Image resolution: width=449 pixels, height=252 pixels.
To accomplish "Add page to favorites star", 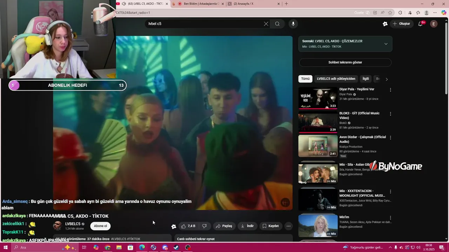I will (390, 13).
